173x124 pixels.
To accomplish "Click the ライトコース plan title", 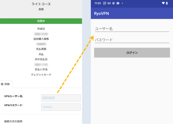I will tap(41, 4).
